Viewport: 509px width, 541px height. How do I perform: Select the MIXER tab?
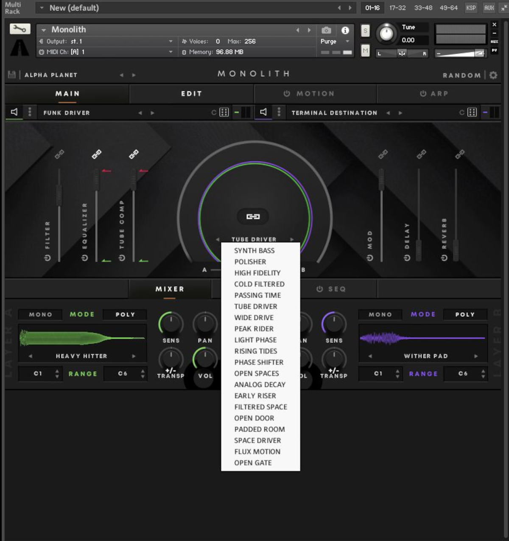pos(170,289)
